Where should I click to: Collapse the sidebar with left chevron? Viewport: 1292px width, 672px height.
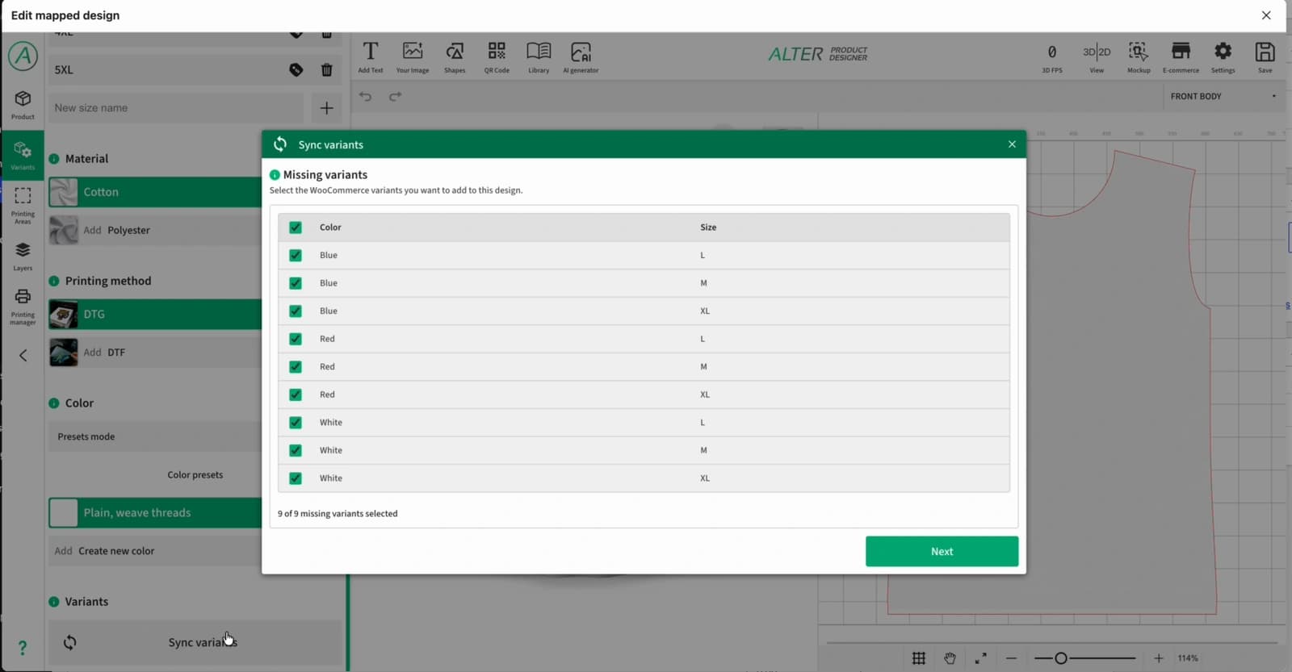tap(23, 355)
